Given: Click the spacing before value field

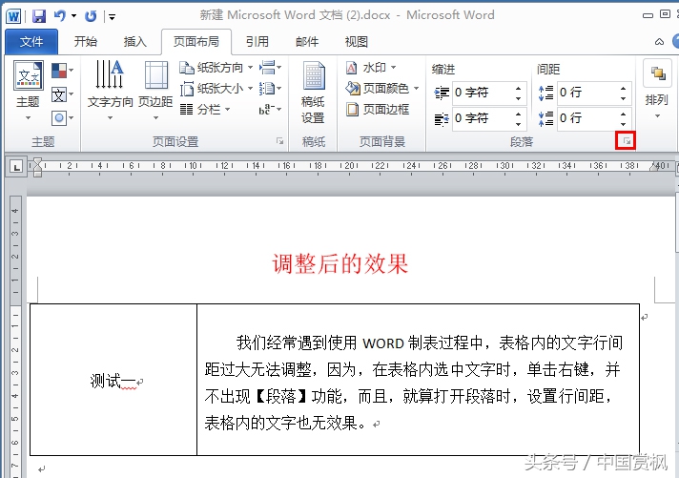Looking at the screenshot, I should 586,93.
